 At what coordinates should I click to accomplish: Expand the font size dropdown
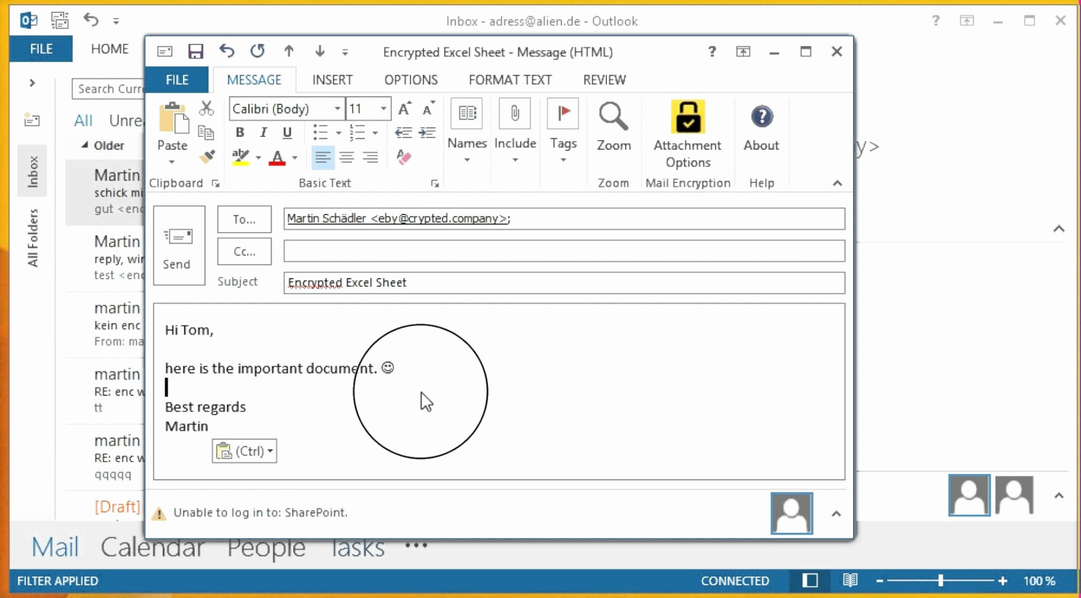tap(383, 109)
